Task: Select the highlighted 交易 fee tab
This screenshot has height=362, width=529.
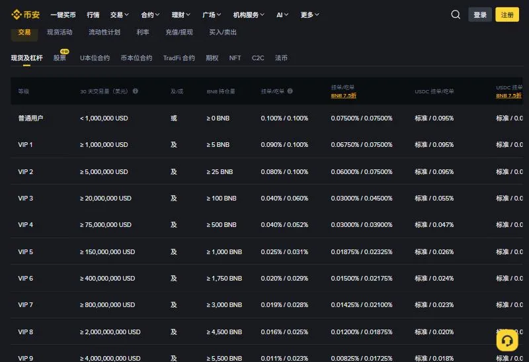Action: [24, 32]
